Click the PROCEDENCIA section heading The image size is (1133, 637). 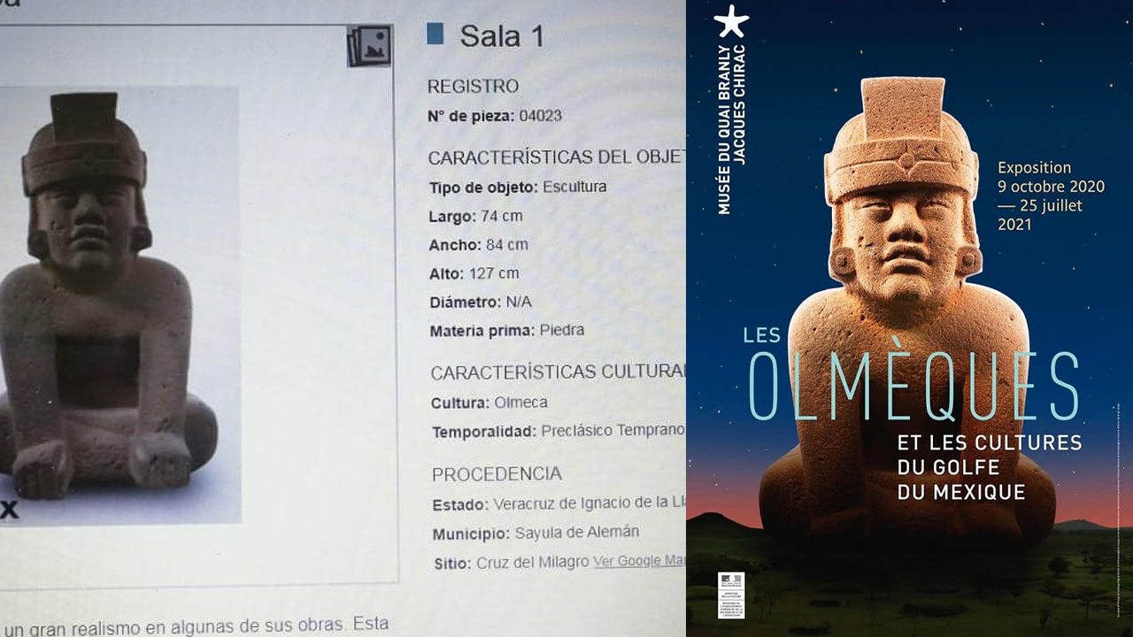tap(497, 474)
